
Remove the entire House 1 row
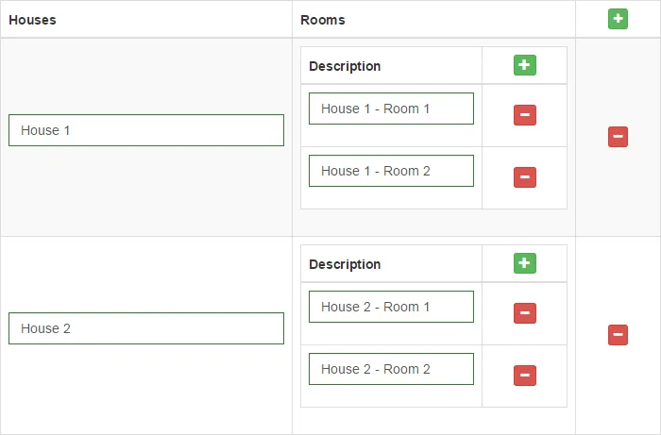click(618, 137)
